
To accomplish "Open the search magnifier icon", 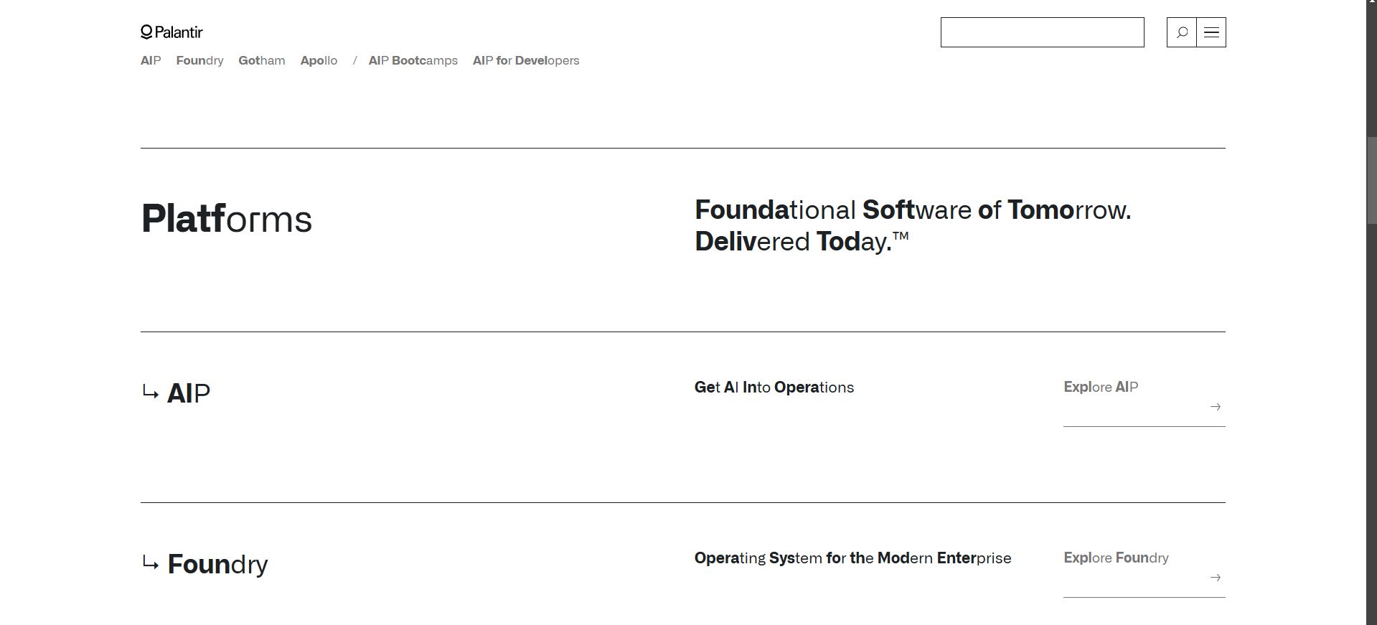I will click(x=1182, y=32).
